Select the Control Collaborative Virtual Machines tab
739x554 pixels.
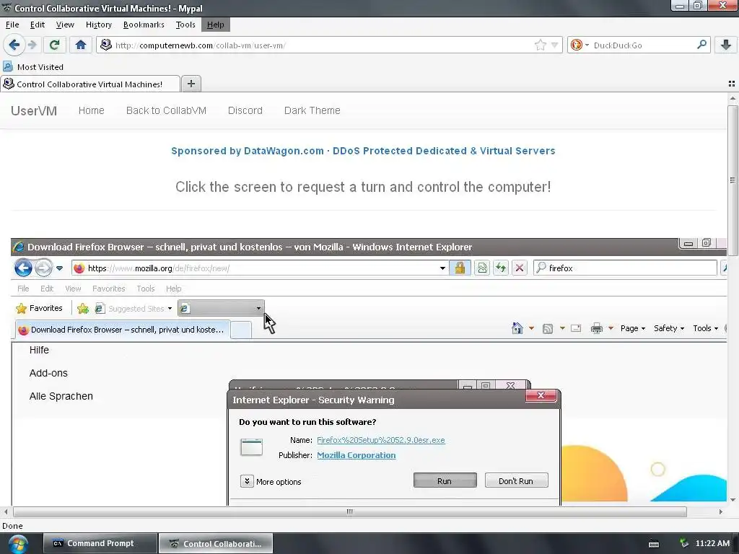click(89, 84)
